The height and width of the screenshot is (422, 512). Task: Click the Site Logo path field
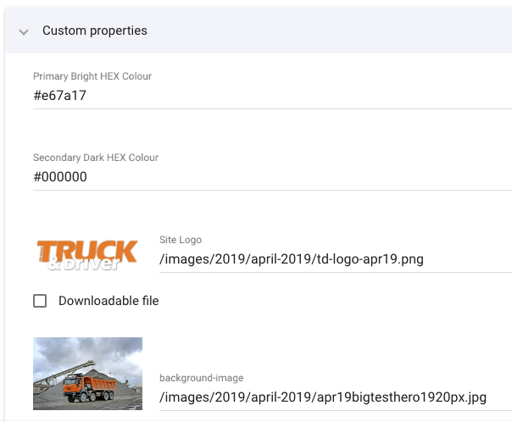coord(335,259)
